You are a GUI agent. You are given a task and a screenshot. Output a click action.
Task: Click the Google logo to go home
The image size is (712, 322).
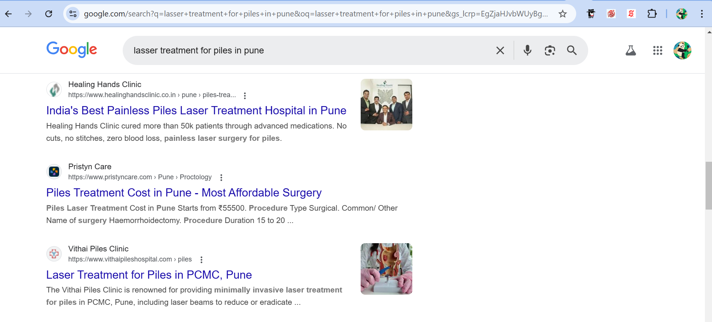71,50
